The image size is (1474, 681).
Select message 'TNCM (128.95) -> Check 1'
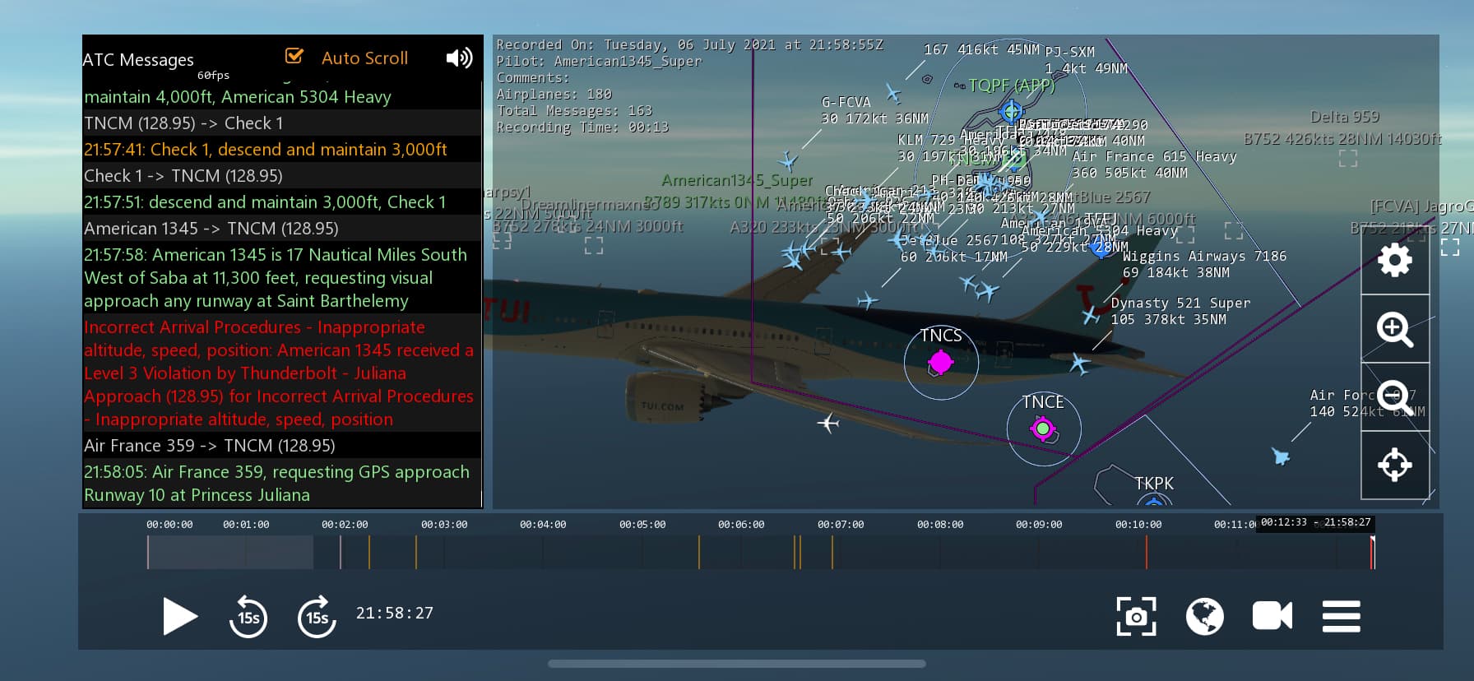coord(282,123)
